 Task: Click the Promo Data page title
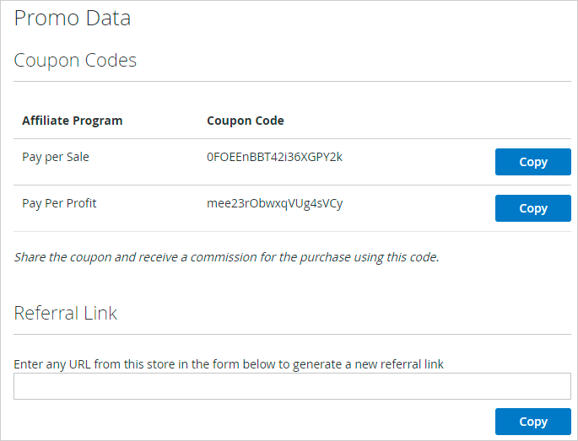[x=73, y=18]
